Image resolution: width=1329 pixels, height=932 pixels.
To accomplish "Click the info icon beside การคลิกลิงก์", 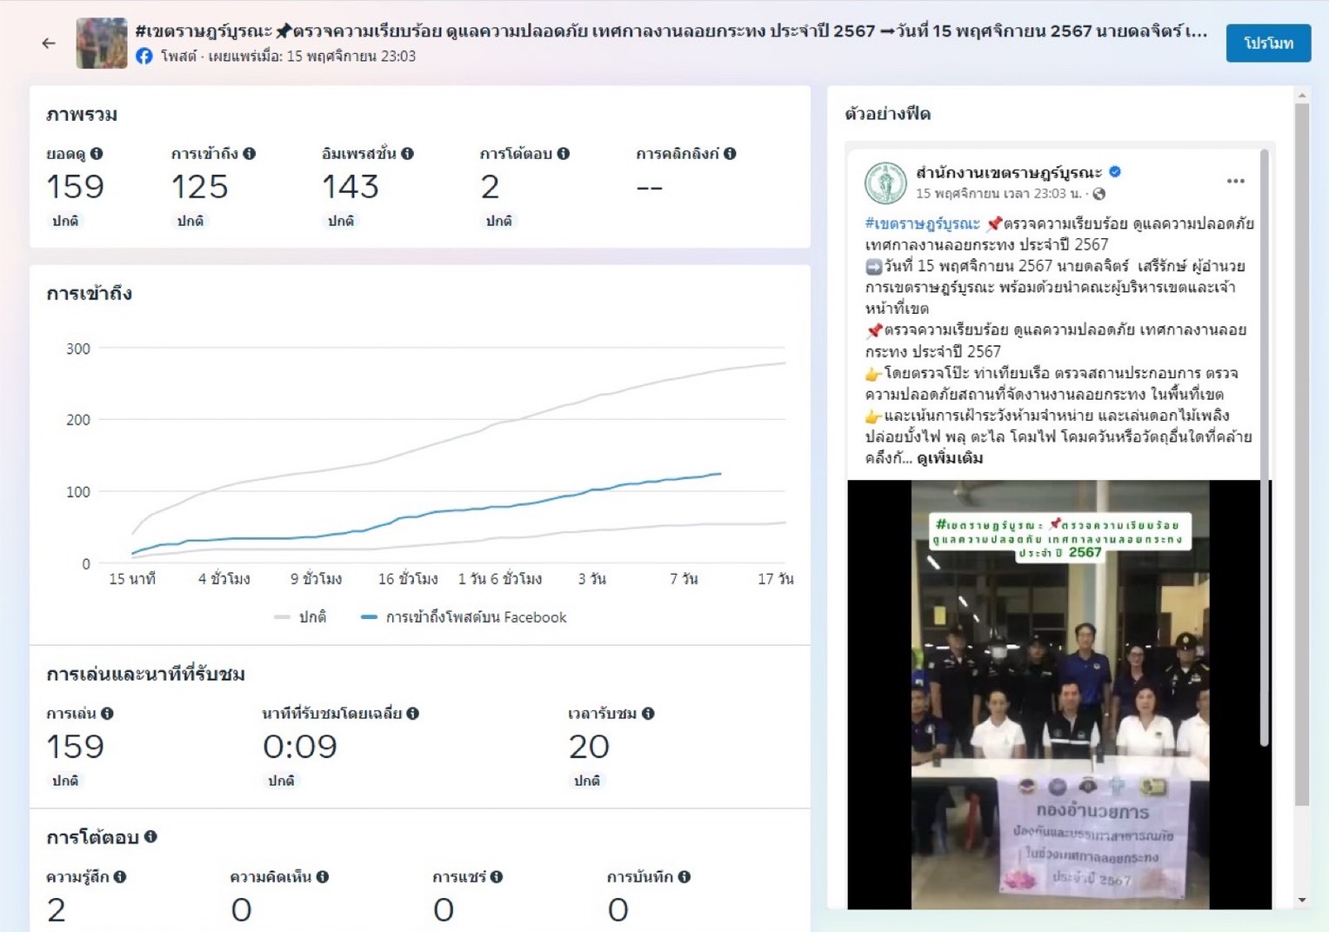I will coord(730,154).
